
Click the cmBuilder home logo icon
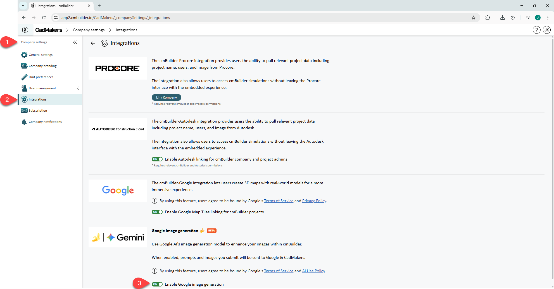coord(25,30)
